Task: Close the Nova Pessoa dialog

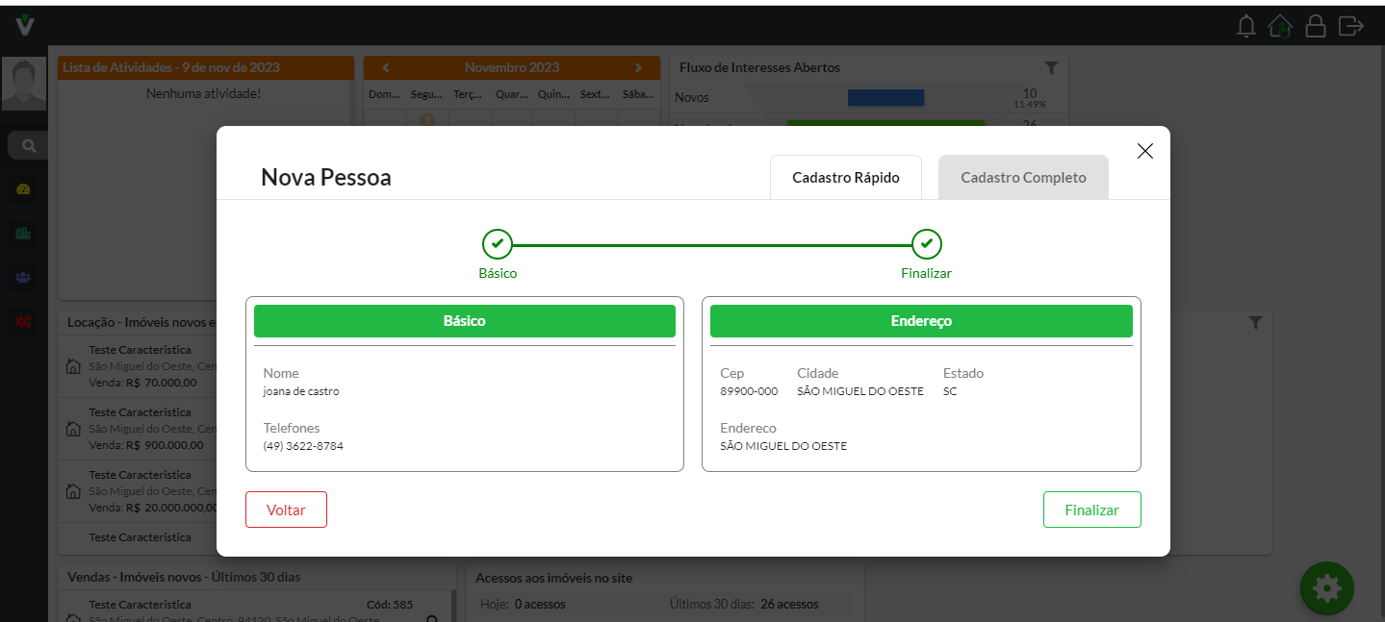Action: point(1144,151)
